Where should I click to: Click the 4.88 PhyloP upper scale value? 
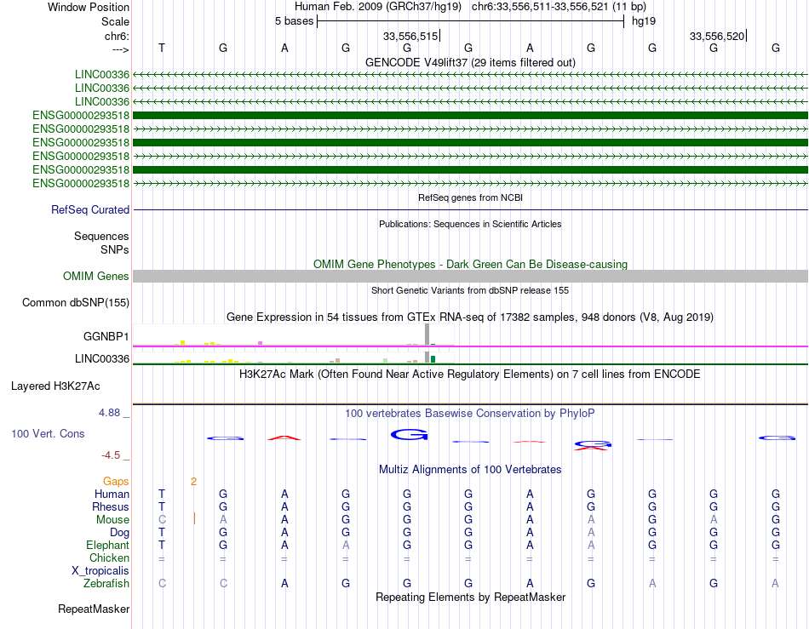[109, 413]
